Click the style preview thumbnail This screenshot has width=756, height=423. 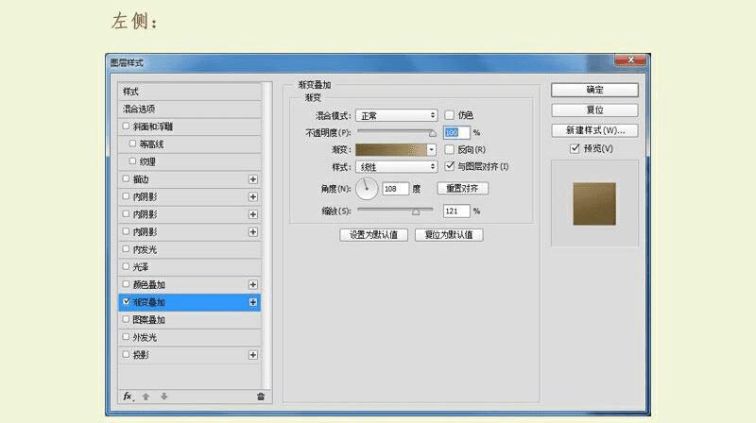(x=594, y=204)
